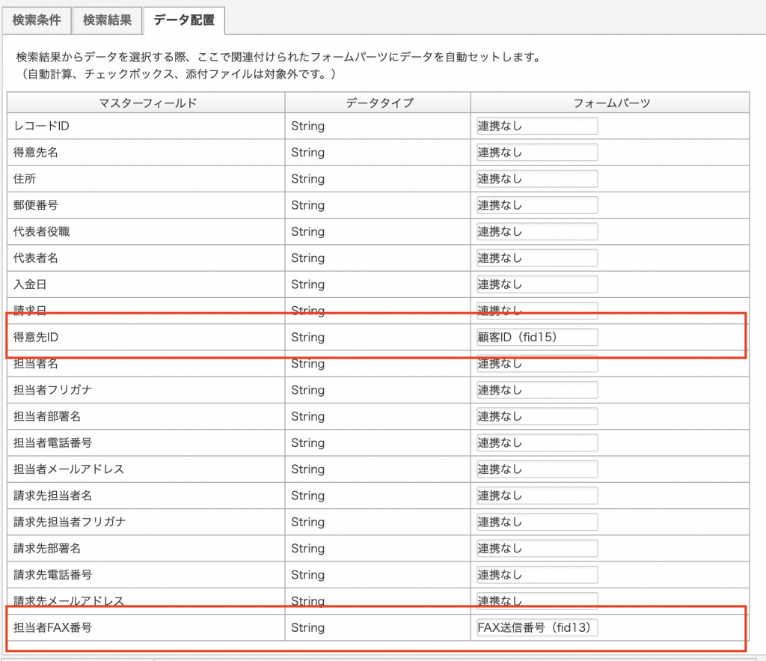Switch to the 検索結果 tab
The image size is (766, 661).
coord(108,20)
